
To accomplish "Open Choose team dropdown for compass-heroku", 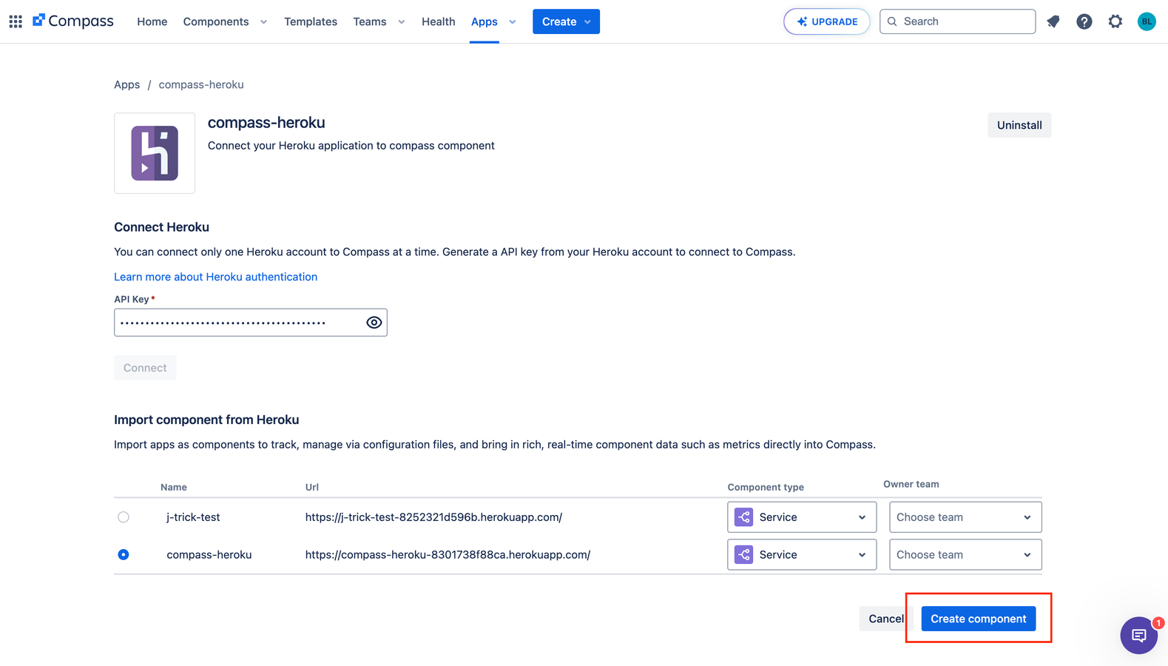I will (x=965, y=554).
